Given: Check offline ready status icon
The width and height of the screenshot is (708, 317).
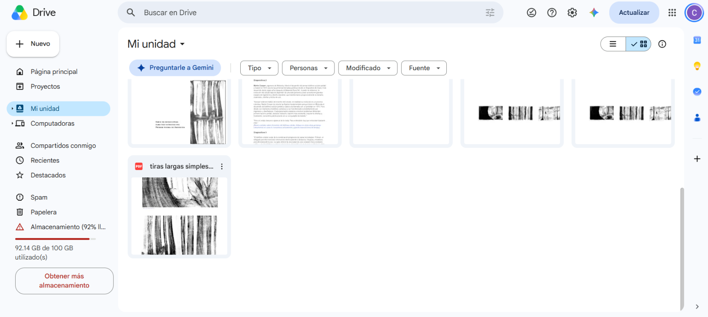Looking at the screenshot, I should pos(532,13).
